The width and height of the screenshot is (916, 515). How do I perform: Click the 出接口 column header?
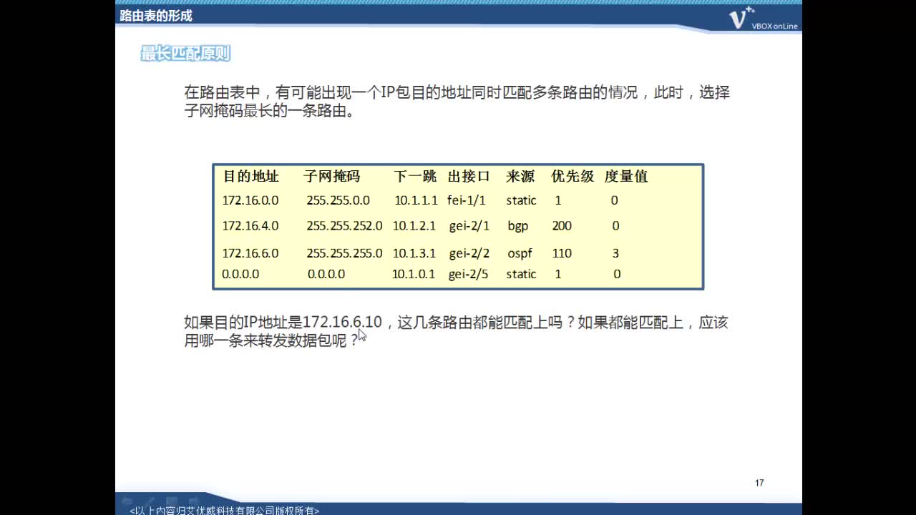[x=469, y=176]
